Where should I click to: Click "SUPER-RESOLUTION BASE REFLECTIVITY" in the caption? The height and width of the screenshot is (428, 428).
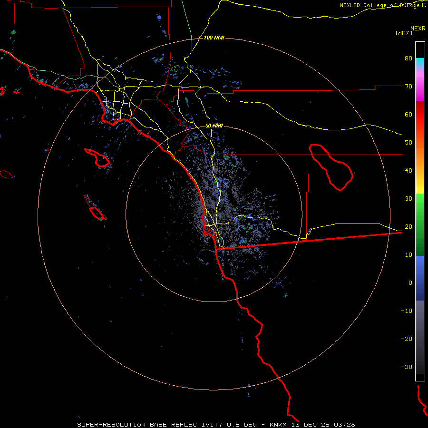(x=150, y=425)
